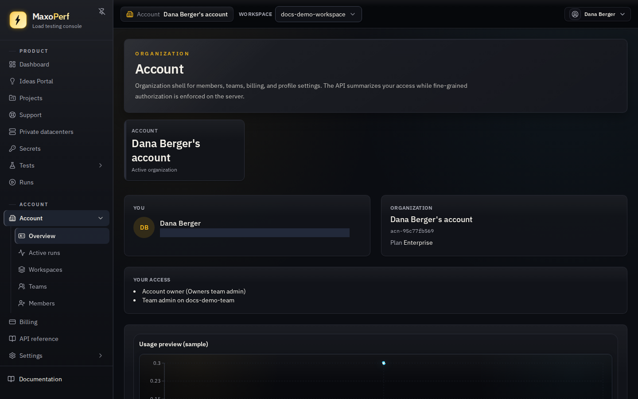Go to the Runs page
The image size is (638, 399).
(x=56, y=182)
